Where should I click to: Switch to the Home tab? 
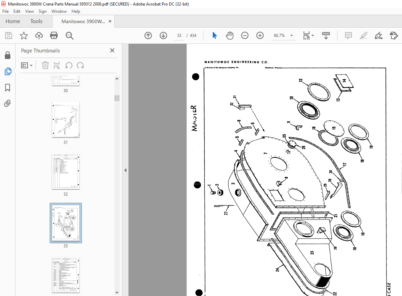(13, 21)
